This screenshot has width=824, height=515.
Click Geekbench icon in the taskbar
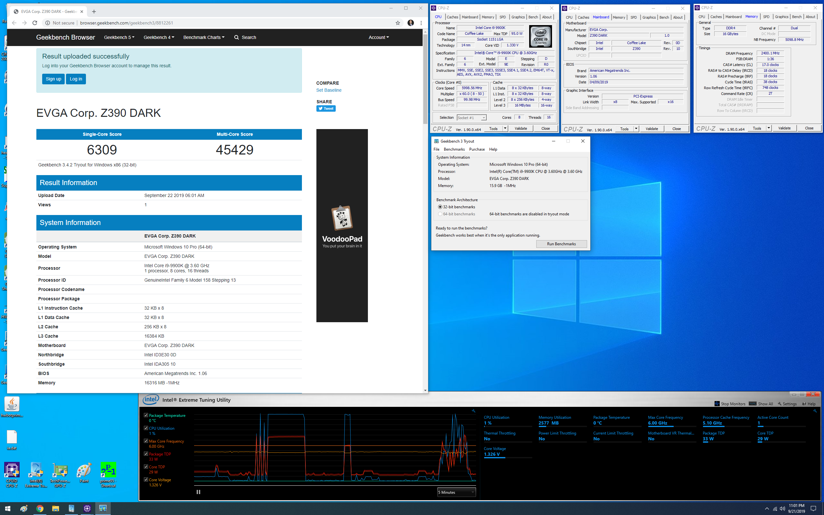click(103, 509)
